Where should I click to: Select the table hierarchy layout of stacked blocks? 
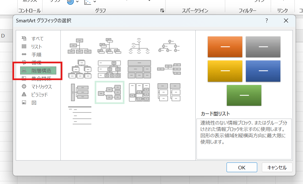point(139,69)
